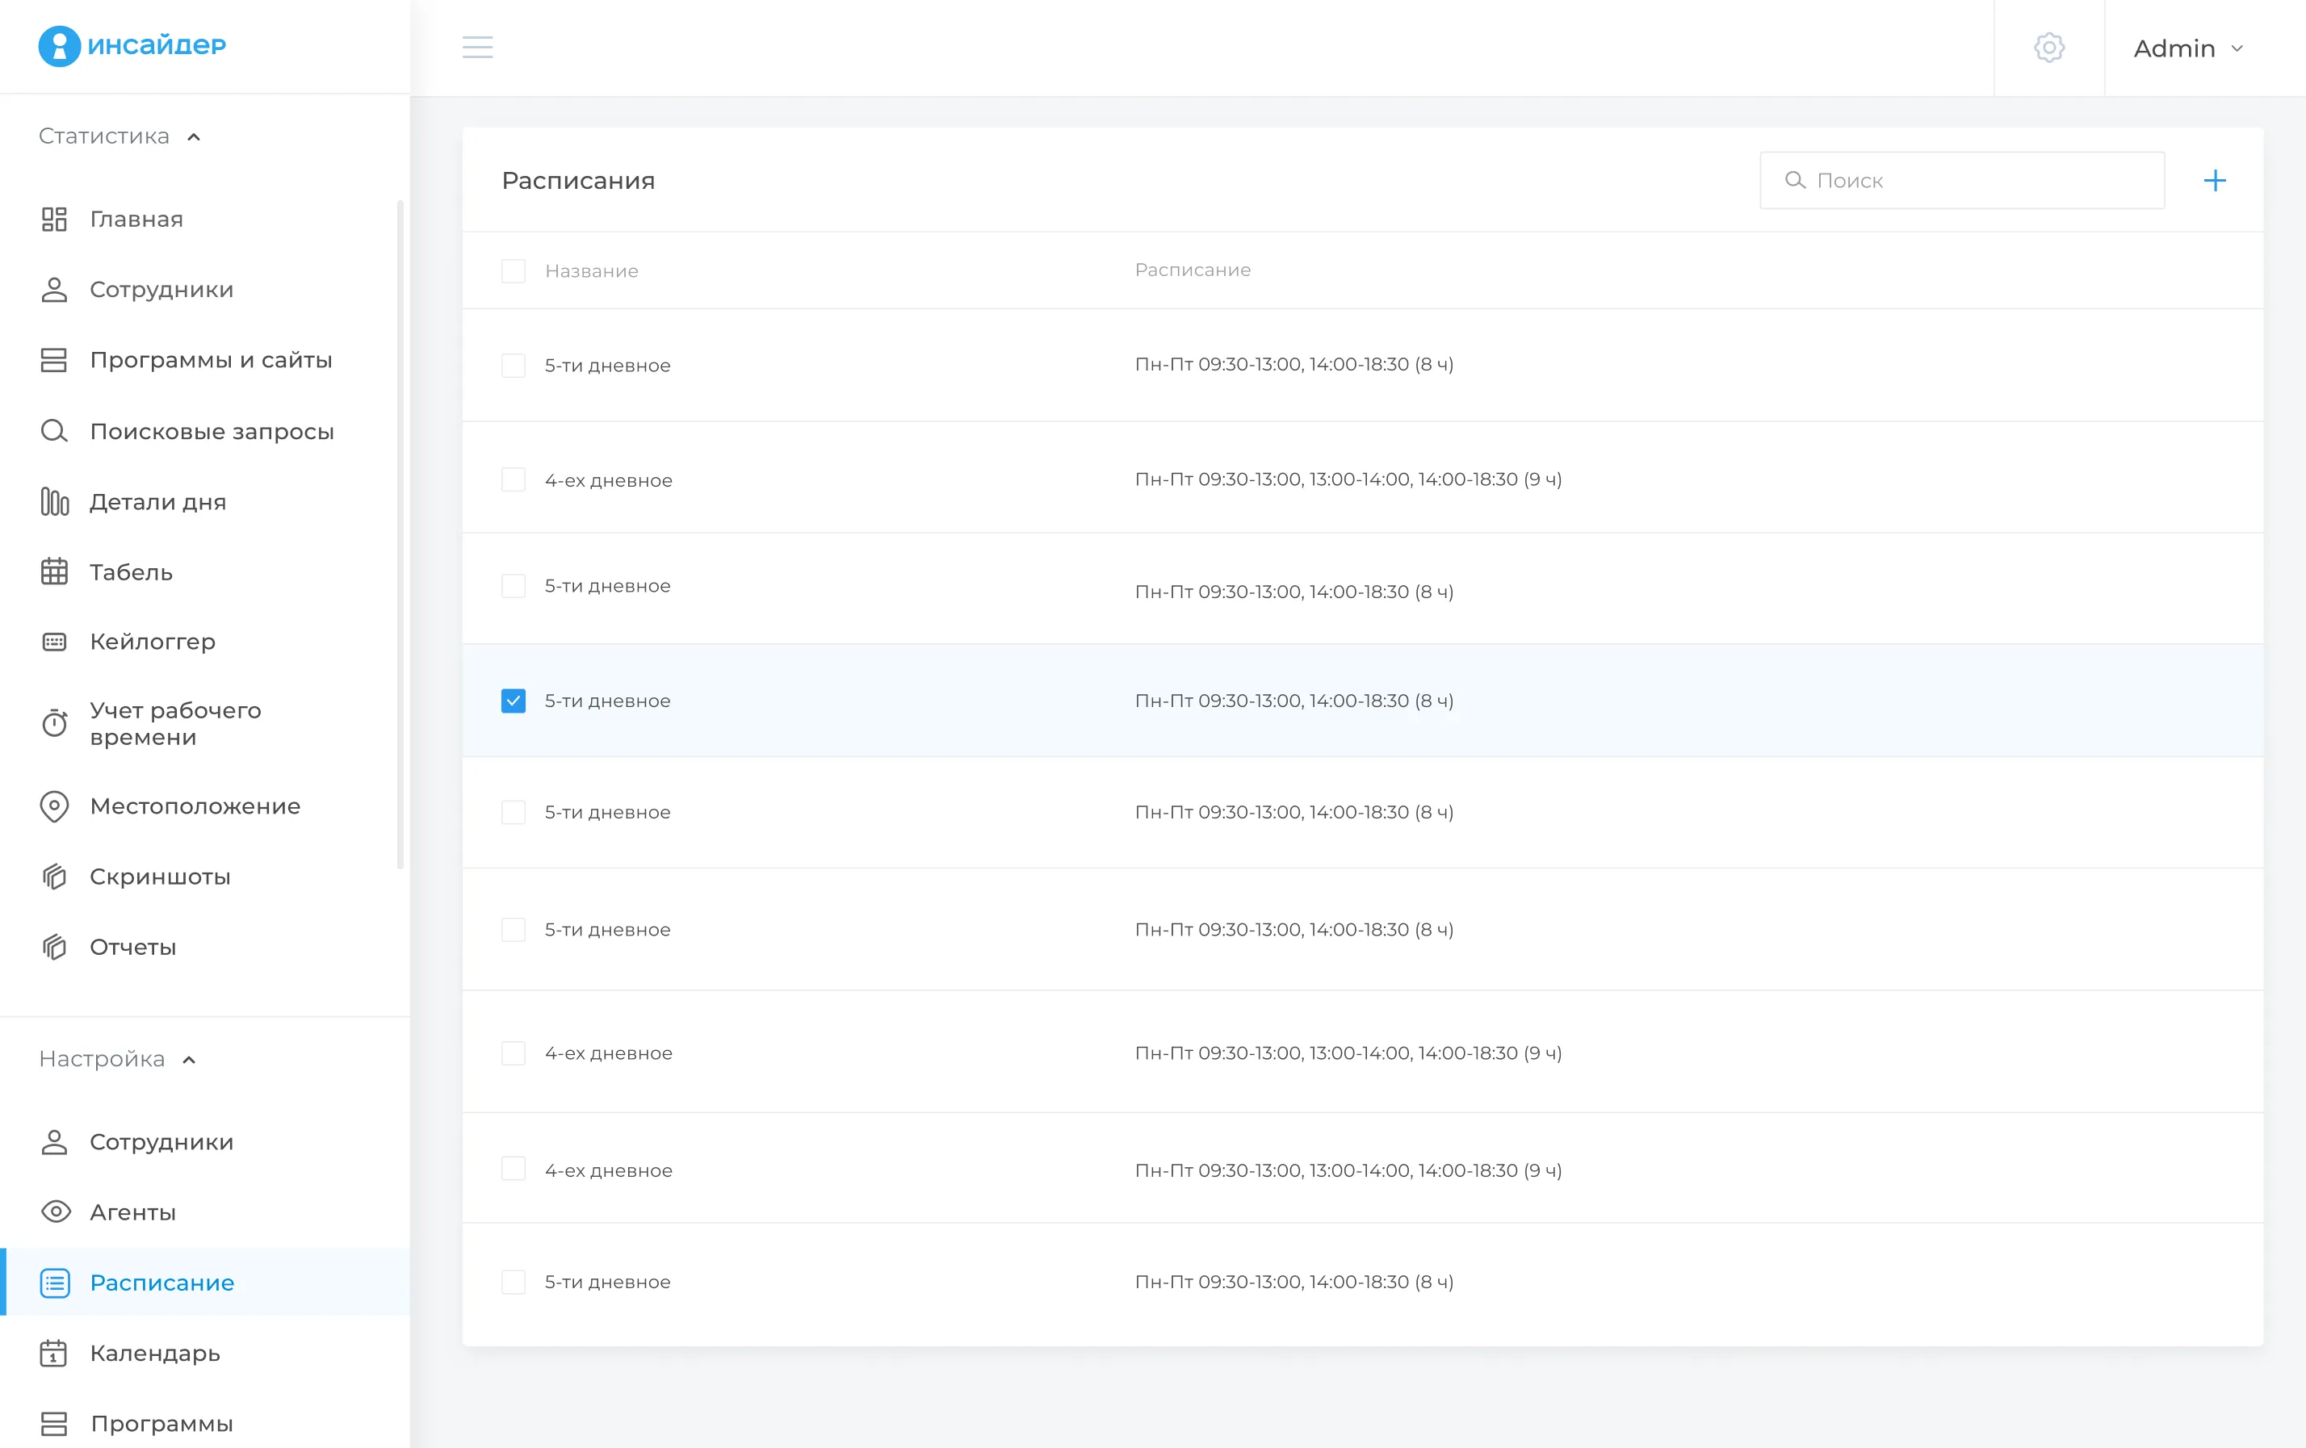Click the plus icon to add schedule
Image resolution: width=2306 pixels, height=1448 pixels.
pyautogui.click(x=2214, y=180)
